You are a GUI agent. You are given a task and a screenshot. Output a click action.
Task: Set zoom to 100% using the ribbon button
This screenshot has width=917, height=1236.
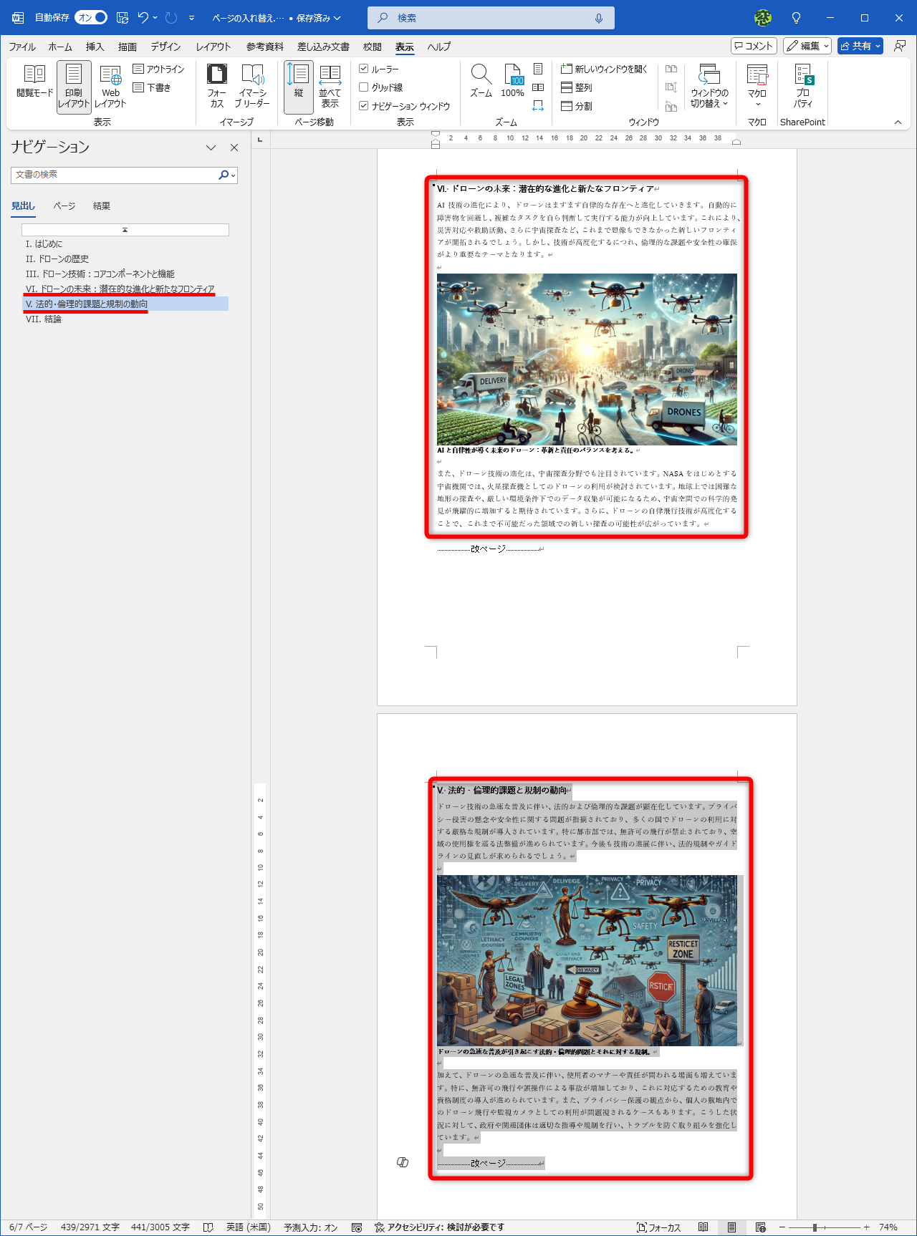pos(512,81)
